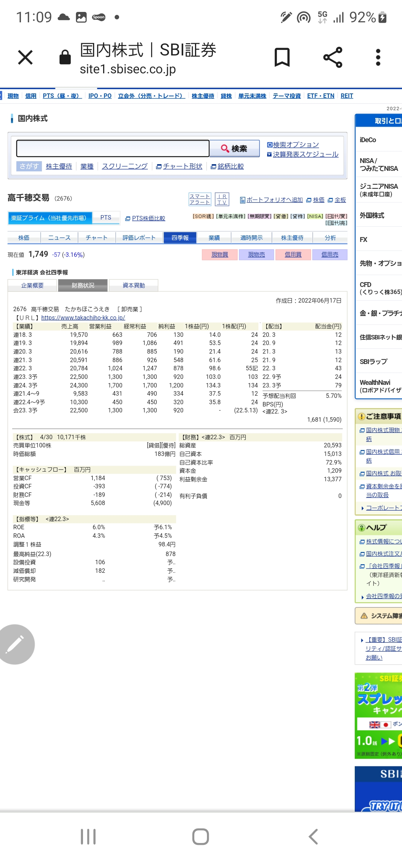Select the 財務状況 sub-tab
This screenshot has width=402, height=862.
(83, 285)
